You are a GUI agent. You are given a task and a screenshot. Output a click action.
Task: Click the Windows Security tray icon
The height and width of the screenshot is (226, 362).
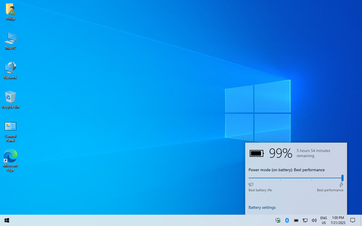pyautogui.click(x=278, y=221)
